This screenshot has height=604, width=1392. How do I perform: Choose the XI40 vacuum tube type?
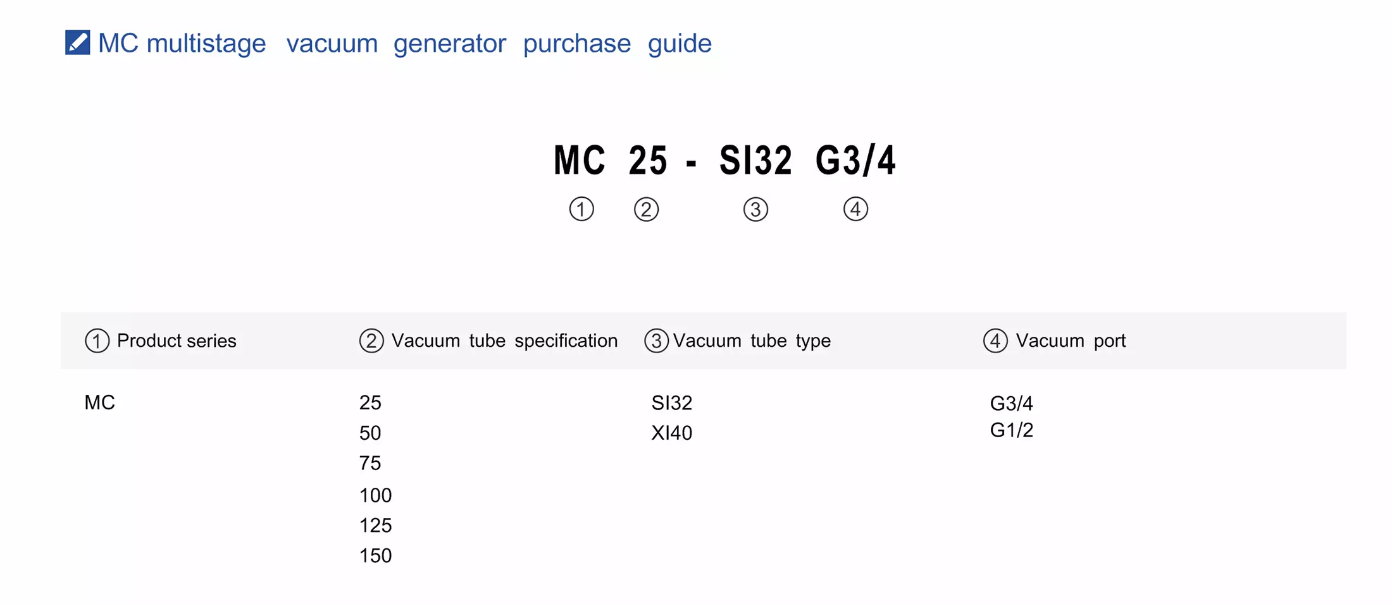pos(672,433)
